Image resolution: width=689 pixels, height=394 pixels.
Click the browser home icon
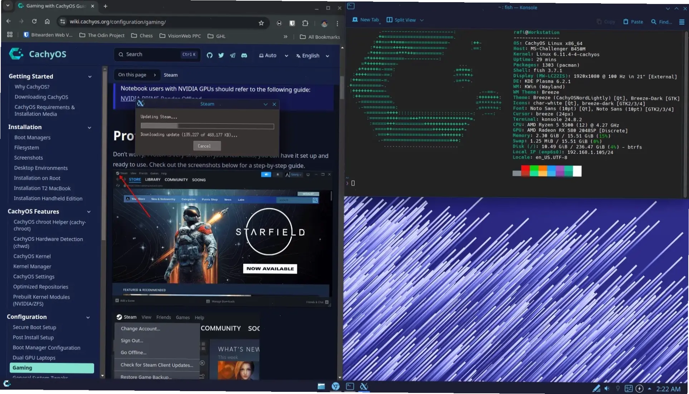tap(47, 21)
